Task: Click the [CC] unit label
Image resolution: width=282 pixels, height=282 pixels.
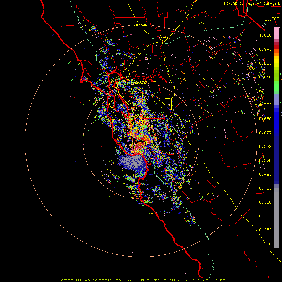Action: point(268,22)
